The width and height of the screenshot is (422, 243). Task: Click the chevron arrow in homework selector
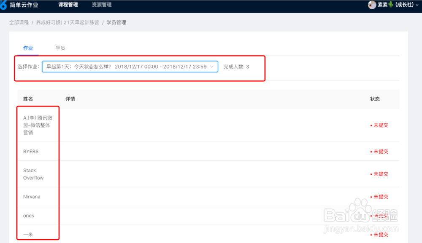(x=212, y=67)
